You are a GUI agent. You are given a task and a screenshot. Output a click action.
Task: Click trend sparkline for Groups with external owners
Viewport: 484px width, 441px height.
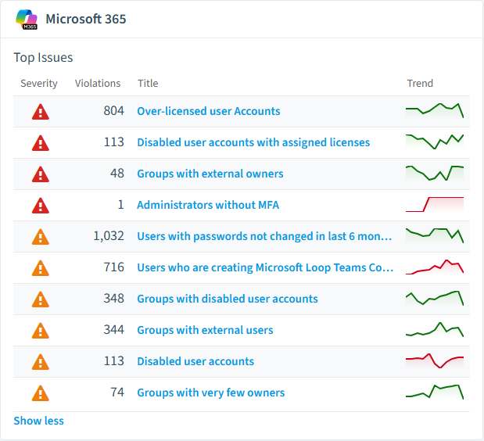pyautogui.click(x=435, y=173)
